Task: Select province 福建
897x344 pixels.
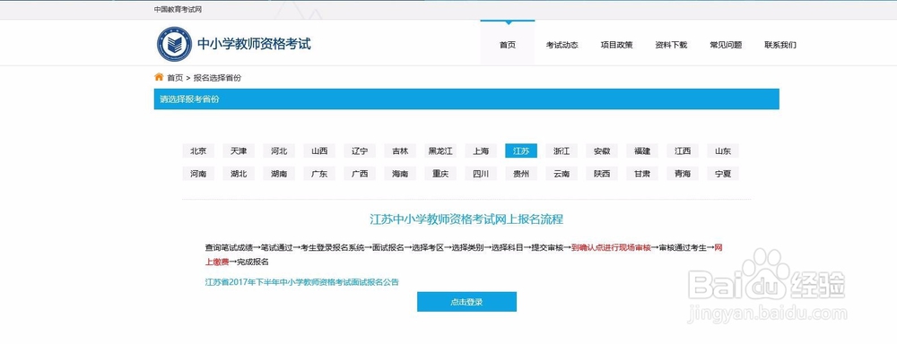Action: coord(642,150)
